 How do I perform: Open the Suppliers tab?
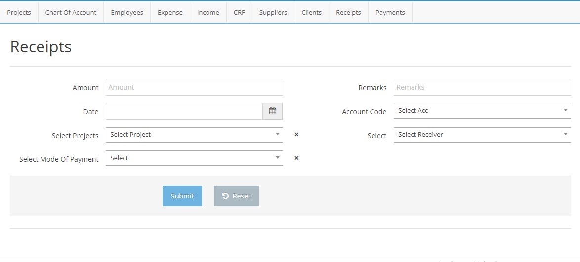point(273,13)
